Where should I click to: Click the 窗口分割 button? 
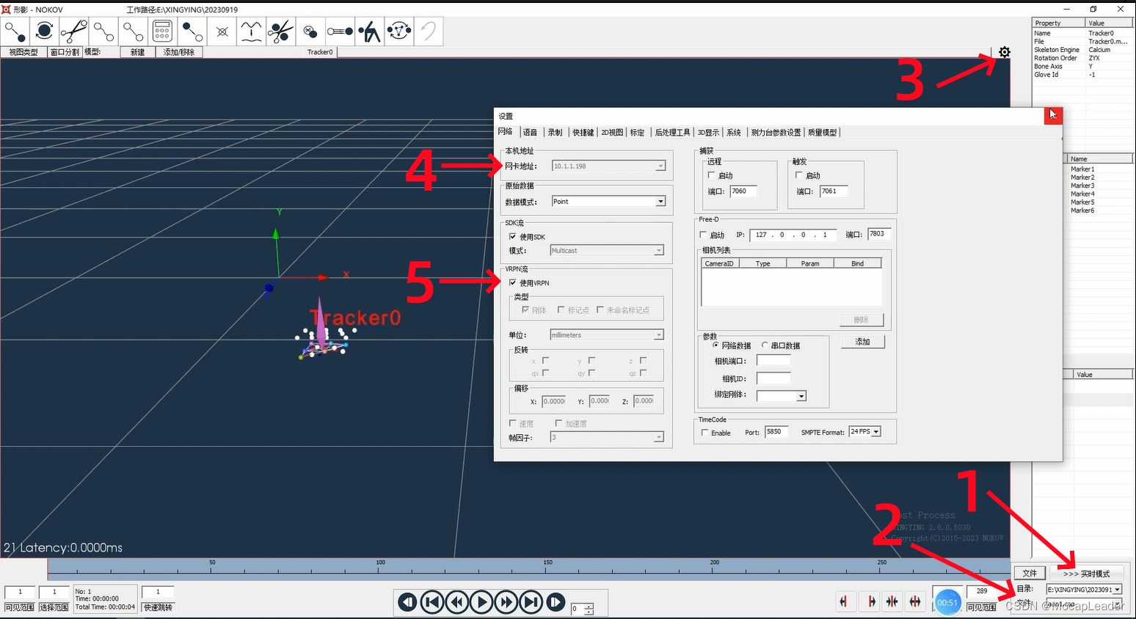[x=65, y=52]
